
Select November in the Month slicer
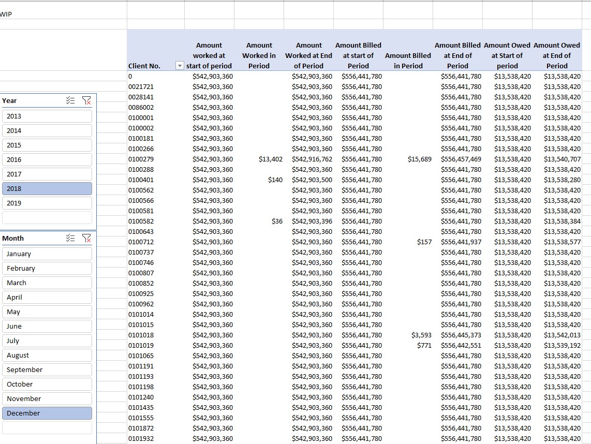(x=47, y=398)
